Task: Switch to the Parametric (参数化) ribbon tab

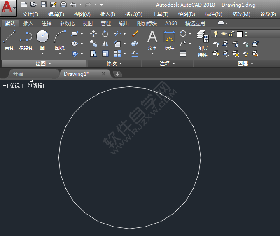Action: click(x=67, y=23)
